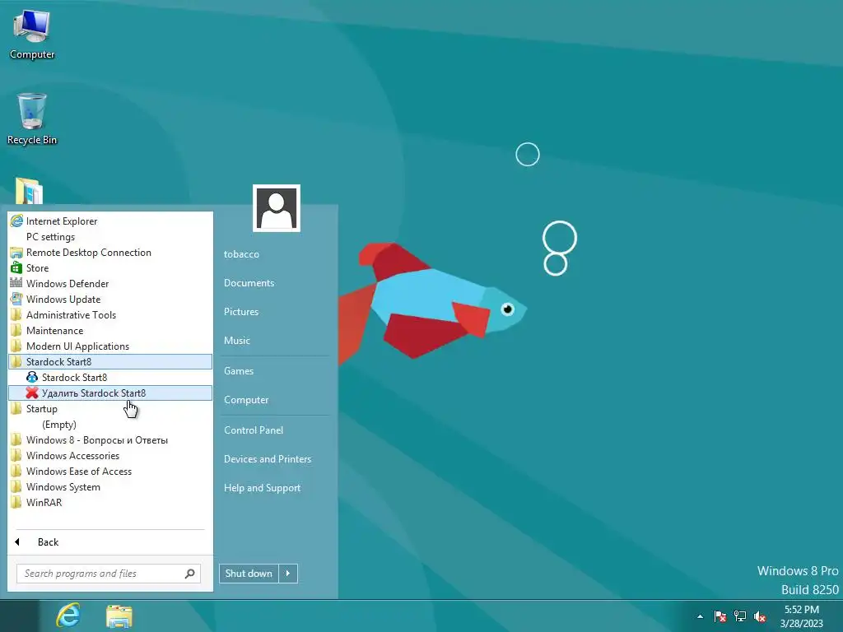The image size is (843, 632).
Task: Open the clock showing 5:52 PM
Action: (802, 616)
